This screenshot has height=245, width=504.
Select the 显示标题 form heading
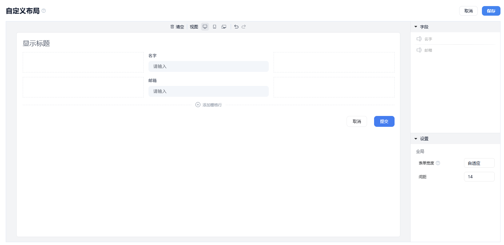click(x=36, y=43)
